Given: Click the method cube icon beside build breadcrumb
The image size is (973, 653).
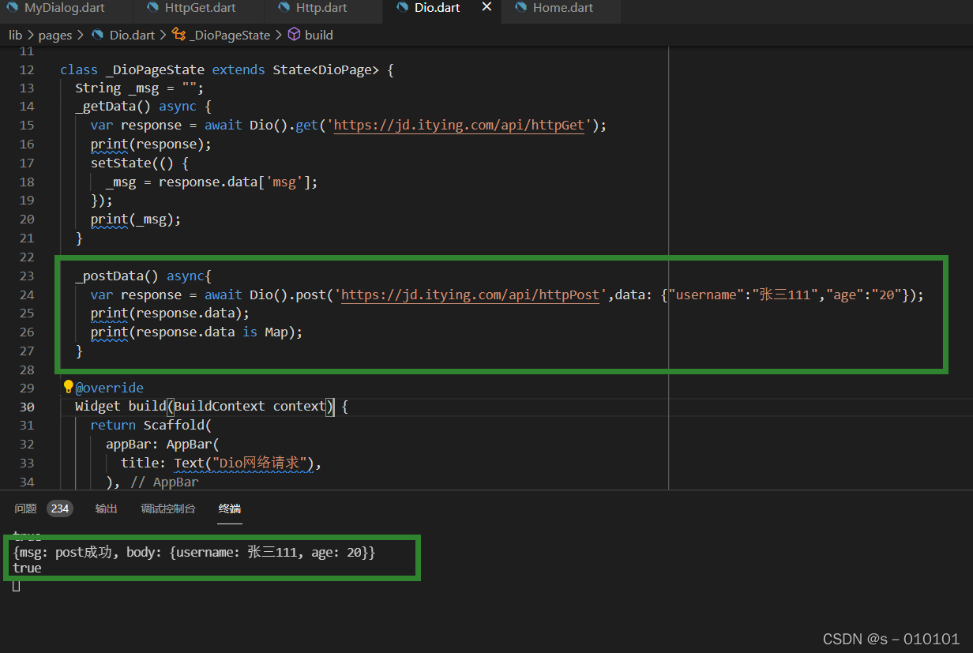Looking at the screenshot, I should pos(294,35).
